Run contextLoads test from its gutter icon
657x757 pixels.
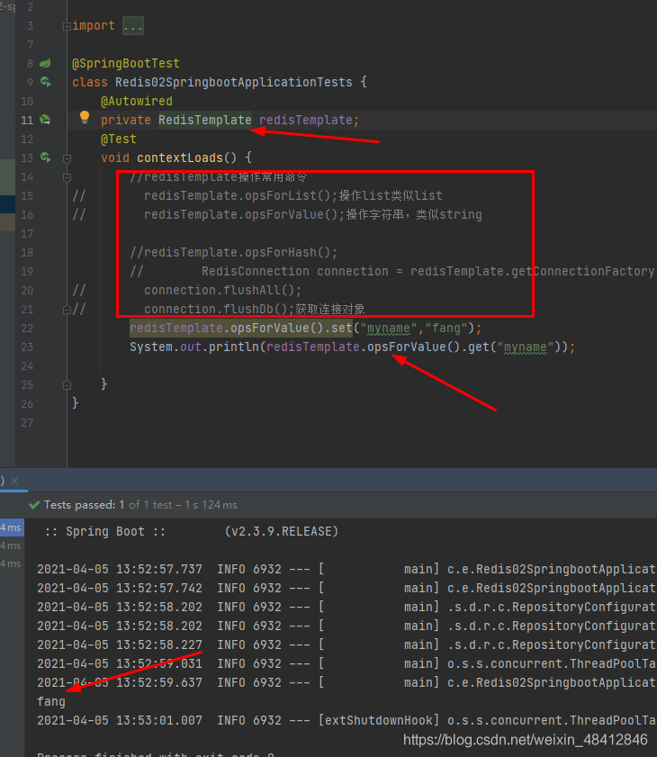click(x=45, y=158)
